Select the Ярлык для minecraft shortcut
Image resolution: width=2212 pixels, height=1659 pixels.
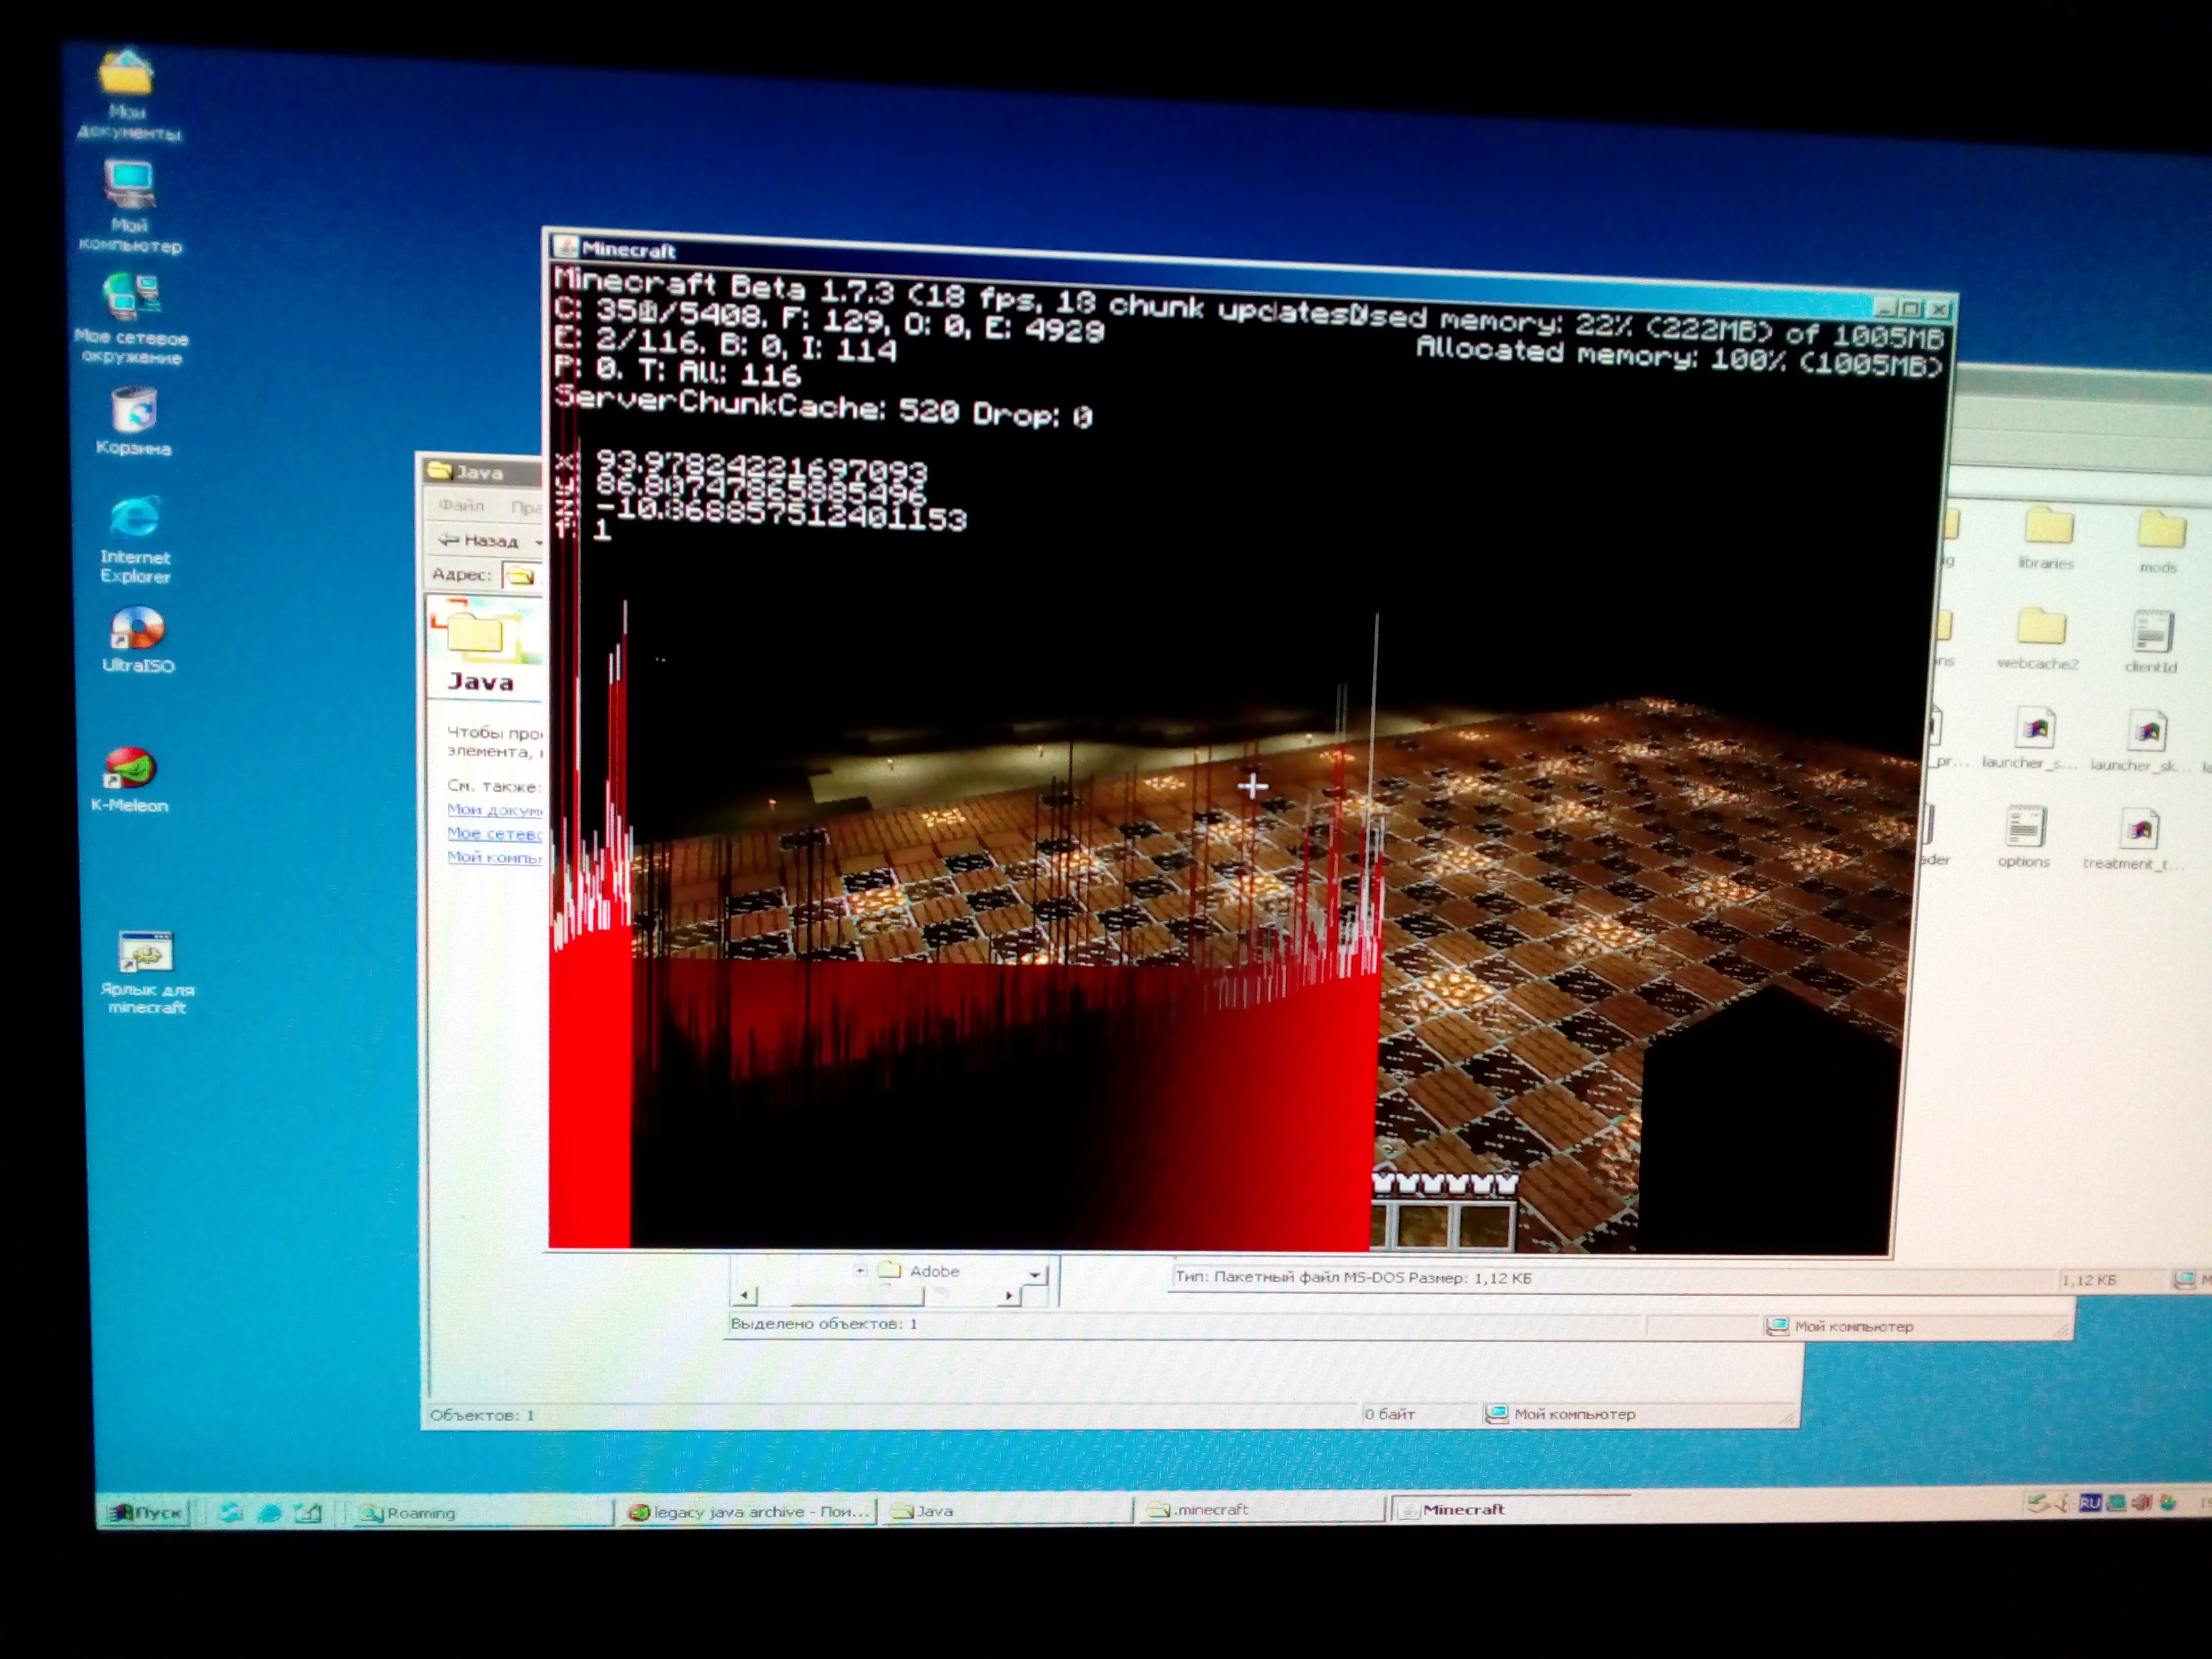click(146, 972)
